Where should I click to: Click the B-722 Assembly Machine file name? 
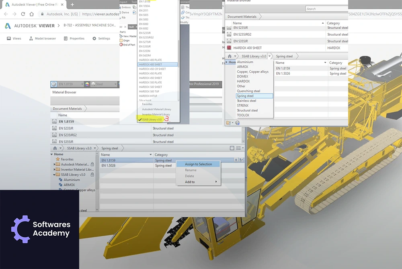pos(90,25)
